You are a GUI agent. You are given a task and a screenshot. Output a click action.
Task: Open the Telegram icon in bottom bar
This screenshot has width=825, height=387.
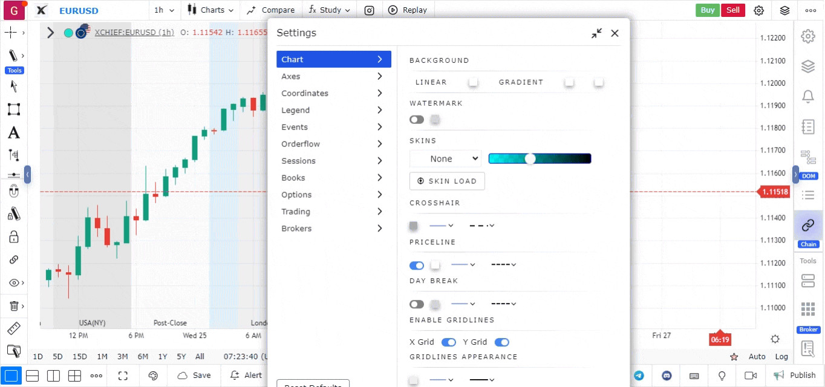[x=639, y=376]
